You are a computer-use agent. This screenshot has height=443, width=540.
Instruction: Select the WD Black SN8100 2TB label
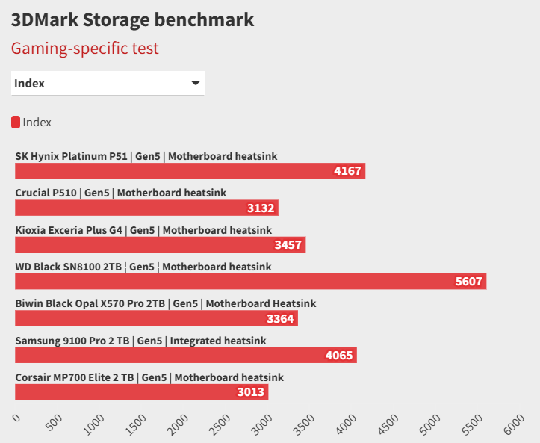click(x=143, y=267)
